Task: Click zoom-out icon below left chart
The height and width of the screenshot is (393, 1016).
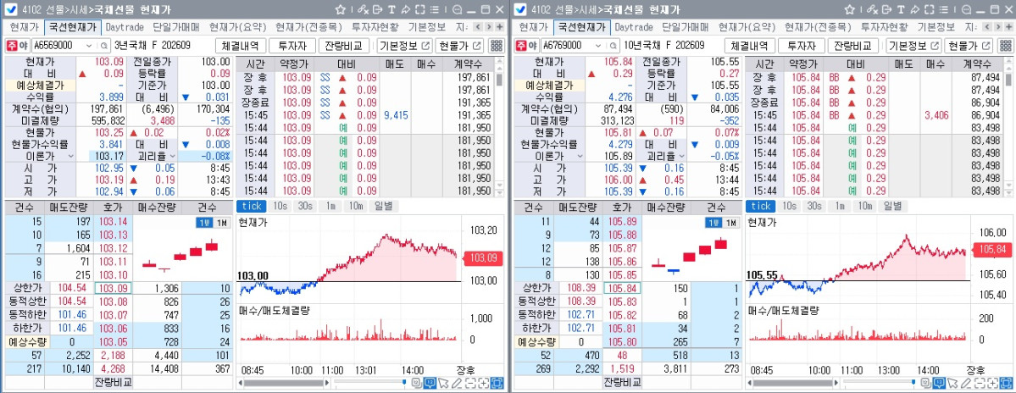Action: pyautogui.click(x=469, y=384)
